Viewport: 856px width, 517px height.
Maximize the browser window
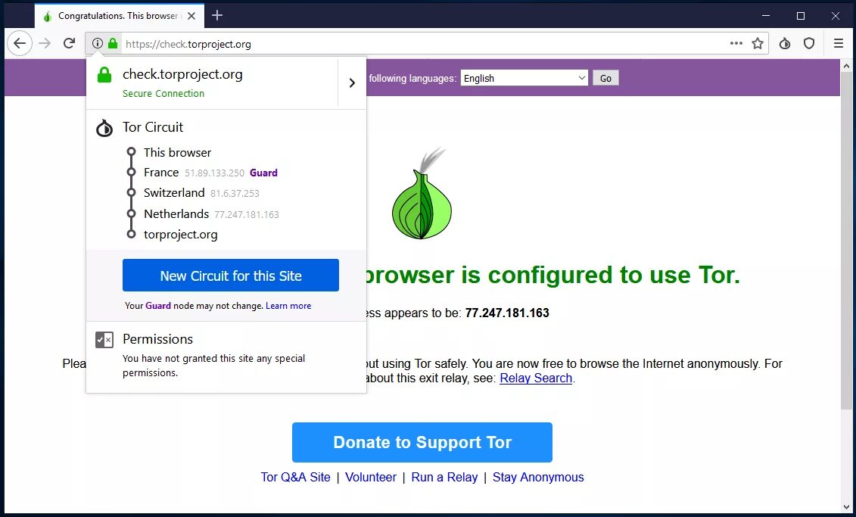click(x=801, y=16)
